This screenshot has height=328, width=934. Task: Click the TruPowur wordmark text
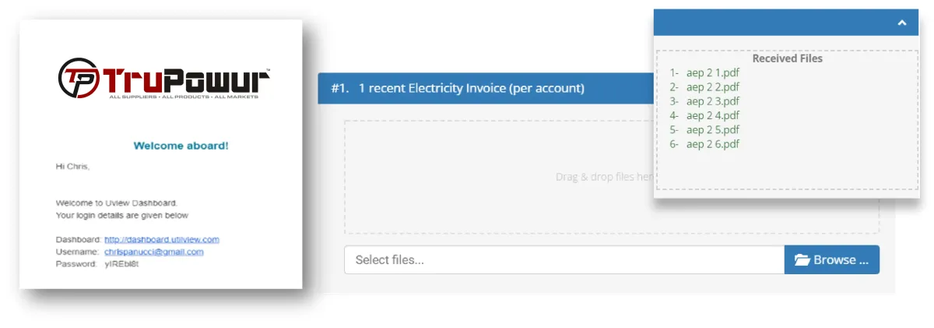click(x=185, y=79)
